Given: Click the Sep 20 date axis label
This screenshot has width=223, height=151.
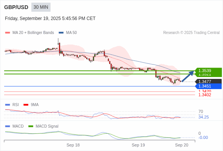Looking at the screenshot, I should coord(182,145).
